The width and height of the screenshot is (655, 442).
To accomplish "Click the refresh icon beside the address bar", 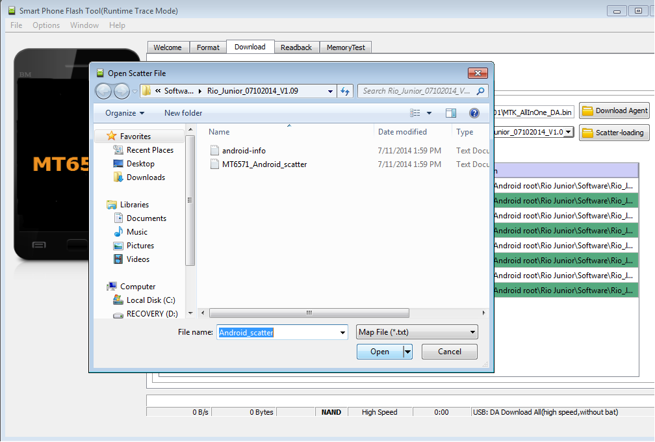I will 345,91.
